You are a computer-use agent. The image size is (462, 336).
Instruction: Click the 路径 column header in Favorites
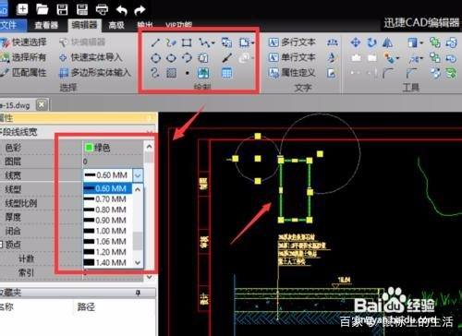click(x=86, y=306)
